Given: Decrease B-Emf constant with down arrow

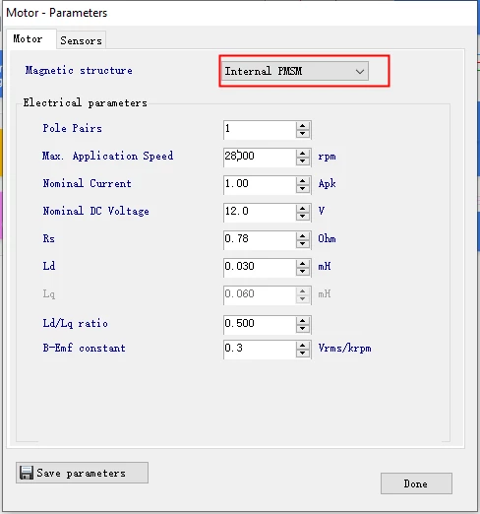Looking at the screenshot, I should [303, 353].
